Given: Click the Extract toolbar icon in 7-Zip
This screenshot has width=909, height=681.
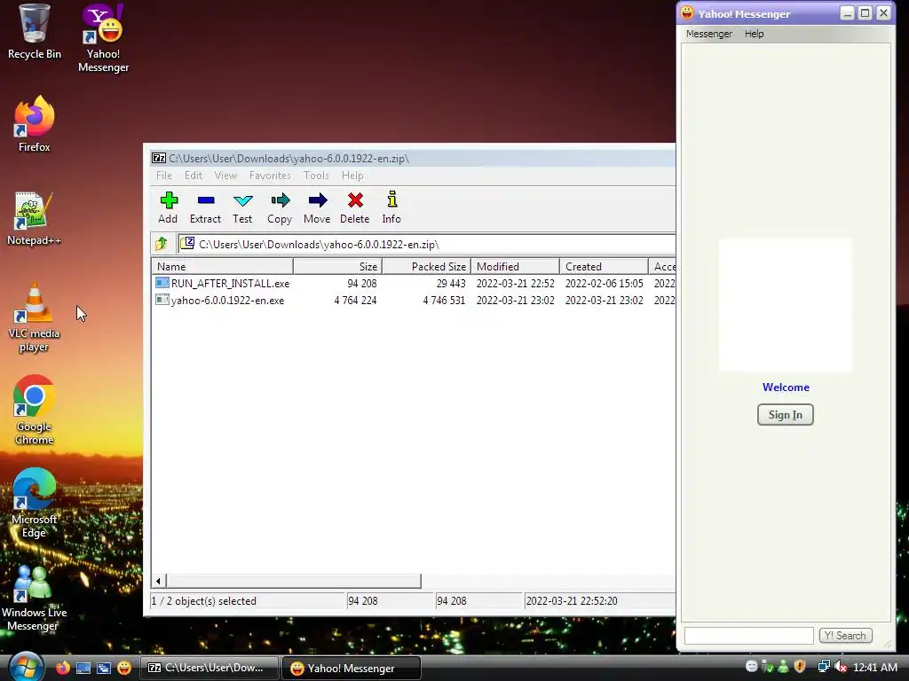Looking at the screenshot, I should pyautogui.click(x=205, y=207).
